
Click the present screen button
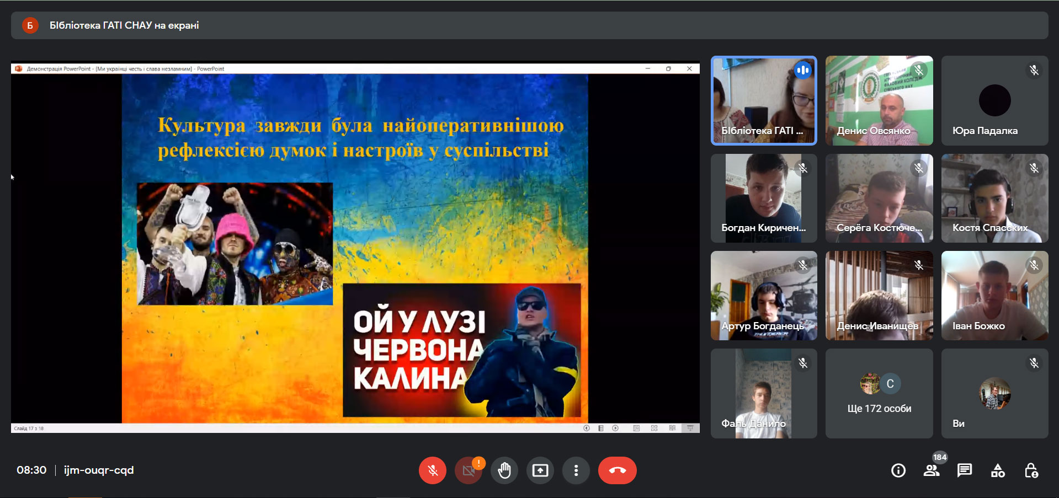540,470
